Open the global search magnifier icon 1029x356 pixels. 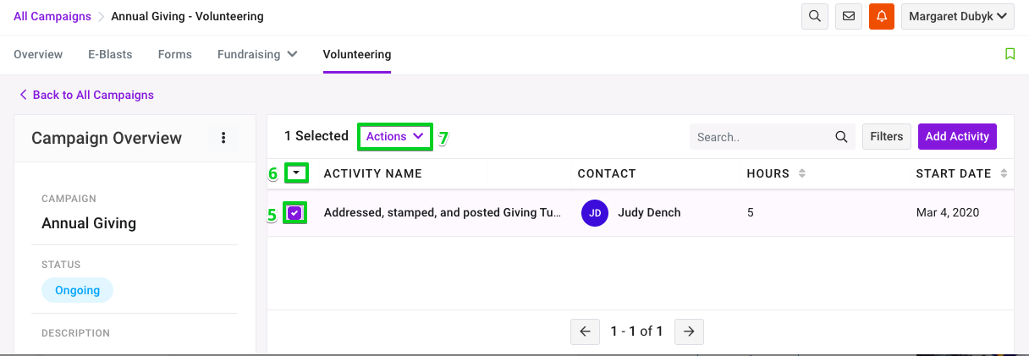coord(814,16)
